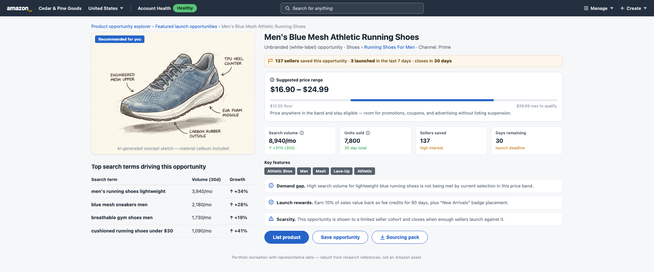Select the Mesh feature tag
The width and height of the screenshot is (654, 272).
coord(321,171)
